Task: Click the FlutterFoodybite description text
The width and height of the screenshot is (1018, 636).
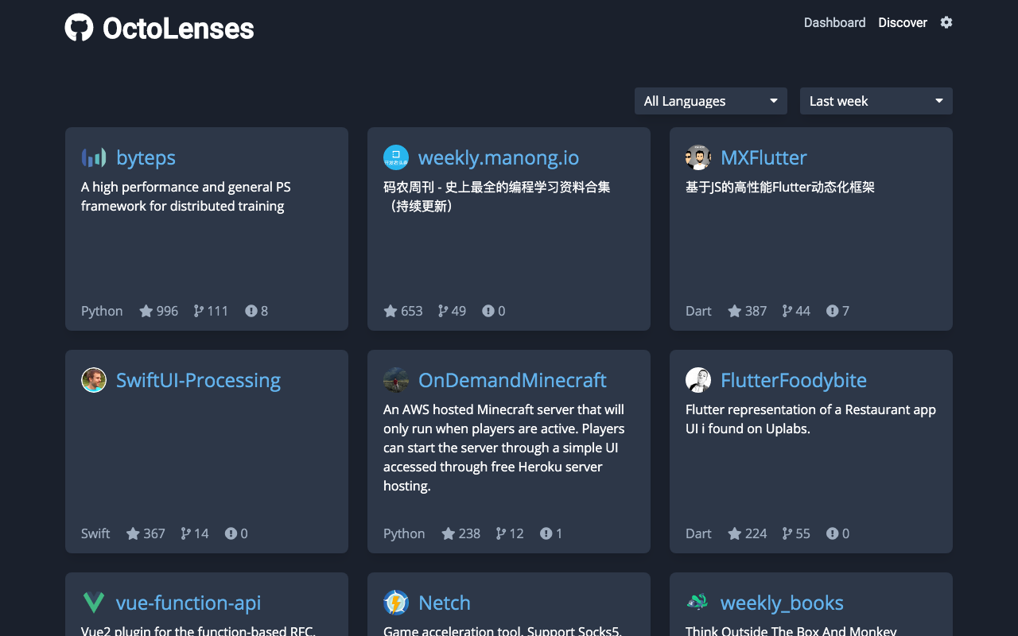Action: (x=810, y=419)
